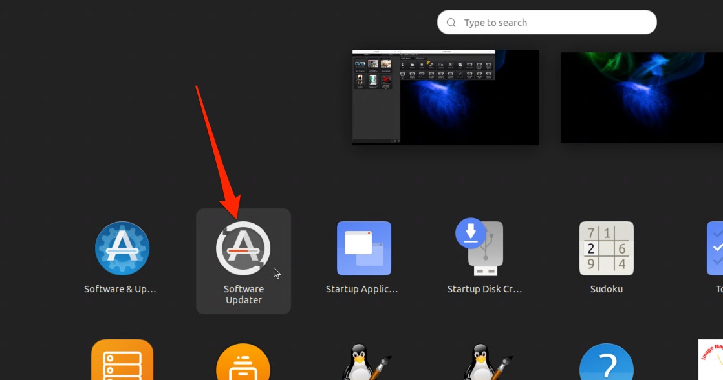This screenshot has width=723, height=380.
Task: Open Software & Updates settings icon
Action: pyautogui.click(x=122, y=248)
